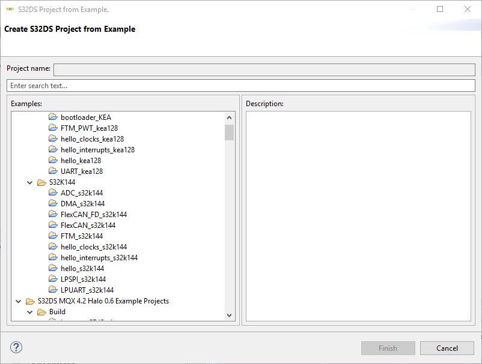Collapse the S32K144 tree node

pyautogui.click(x=30, y=182)
